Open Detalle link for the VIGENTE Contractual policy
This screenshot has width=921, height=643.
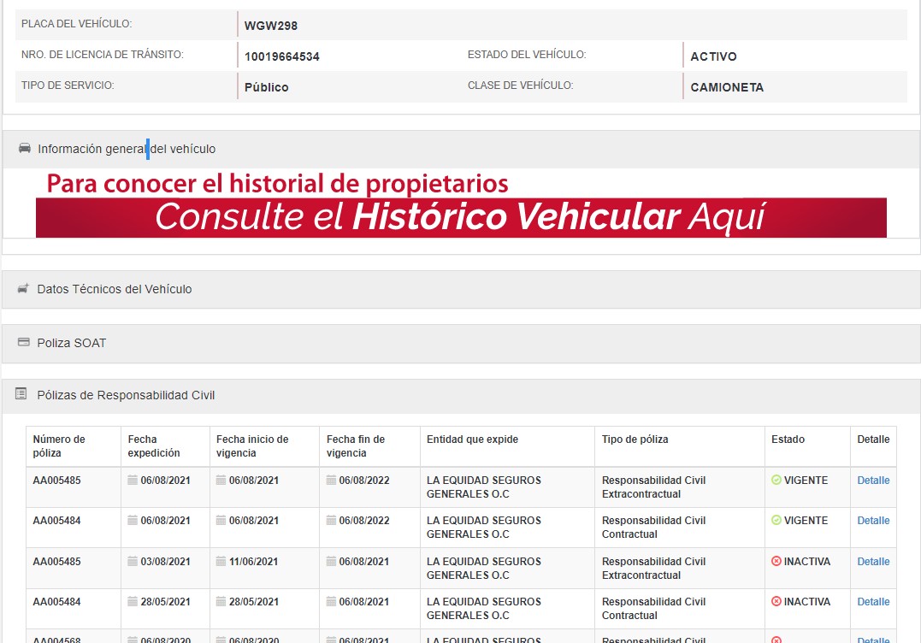point(873,521)
